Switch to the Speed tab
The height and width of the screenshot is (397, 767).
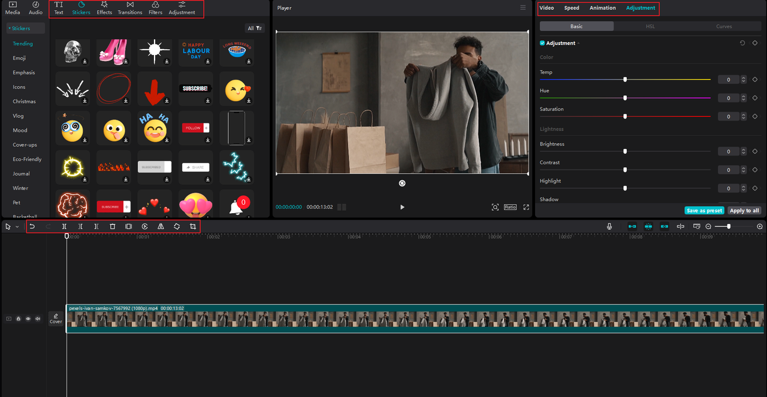coord(572,8)
